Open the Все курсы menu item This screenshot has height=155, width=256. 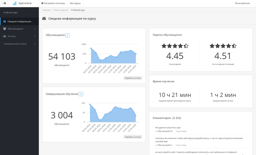point(75,3)
